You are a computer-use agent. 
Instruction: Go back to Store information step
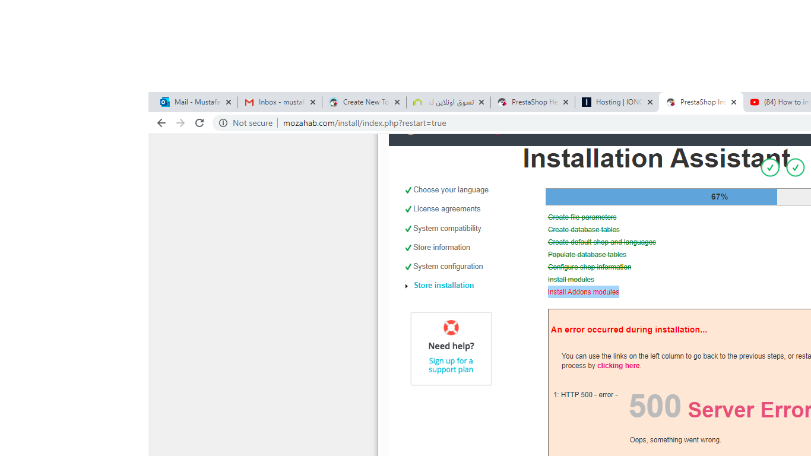(441, 248)
